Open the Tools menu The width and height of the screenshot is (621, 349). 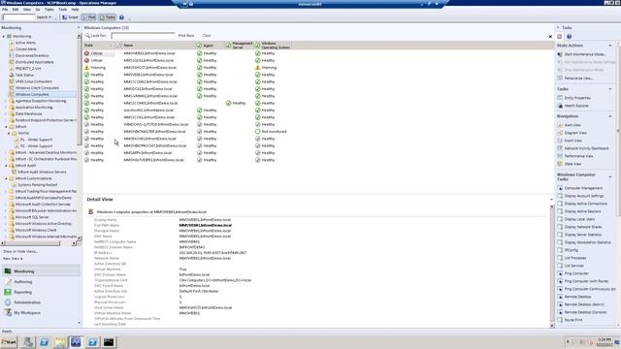pyautogui.click(x=62, y=9)
